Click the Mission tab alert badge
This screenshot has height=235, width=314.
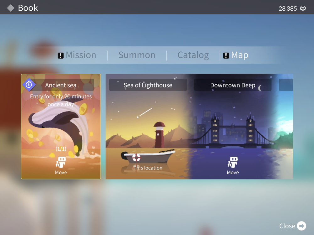[x=61, y=55]
